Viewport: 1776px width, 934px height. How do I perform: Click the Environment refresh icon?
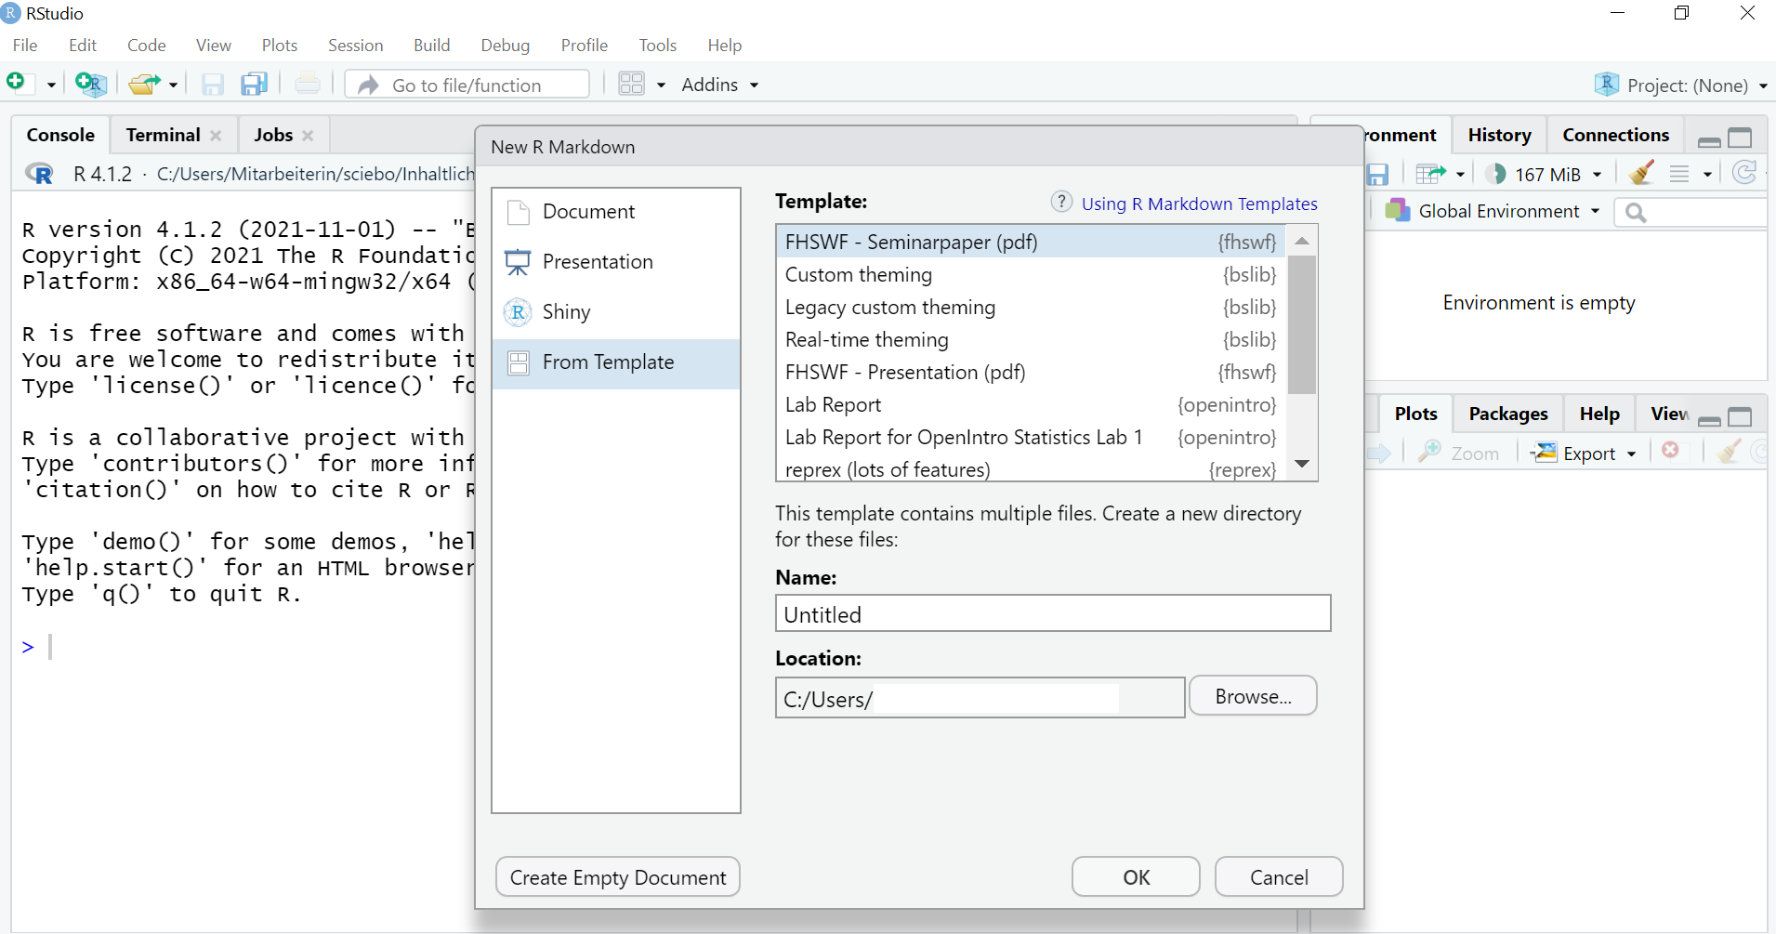[x=1744, y=173]
